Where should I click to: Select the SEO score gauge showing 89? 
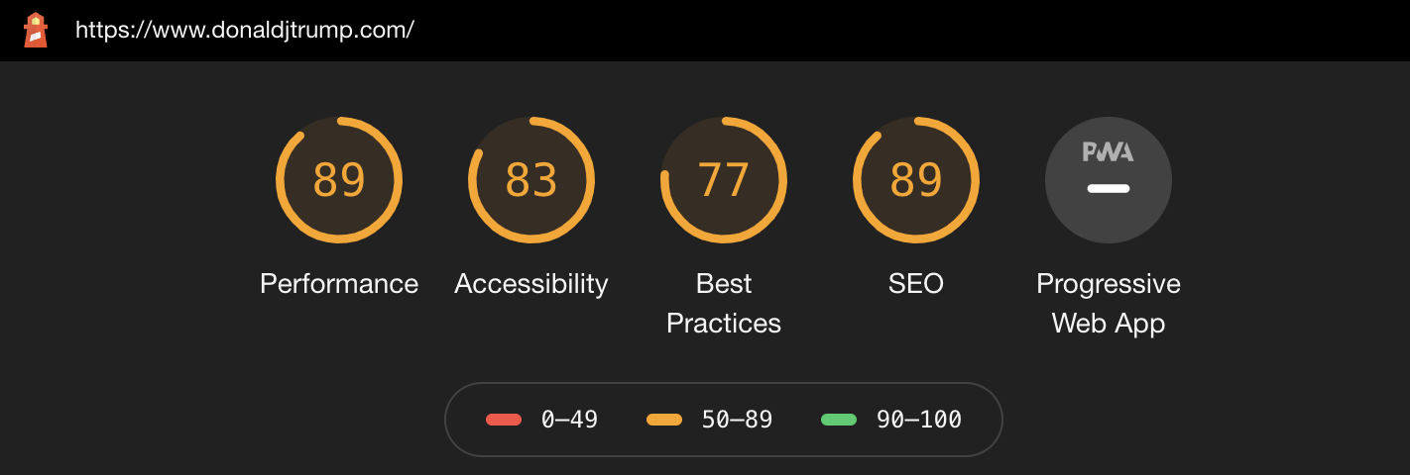(916, 180)
